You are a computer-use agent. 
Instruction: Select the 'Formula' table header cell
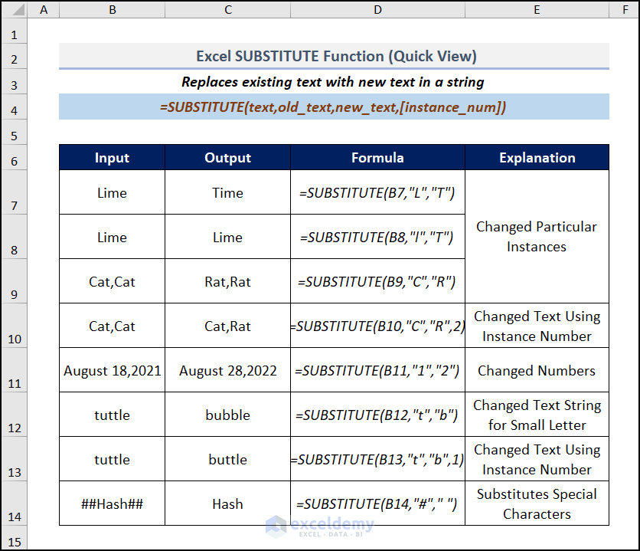point(377,158)
